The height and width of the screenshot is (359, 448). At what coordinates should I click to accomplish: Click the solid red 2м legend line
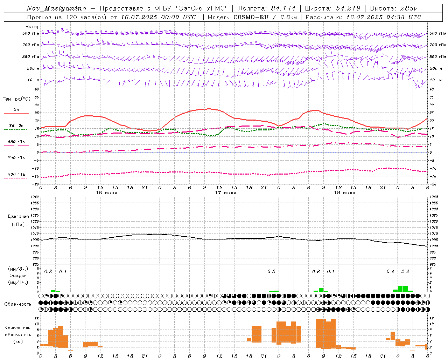[16, 114]
